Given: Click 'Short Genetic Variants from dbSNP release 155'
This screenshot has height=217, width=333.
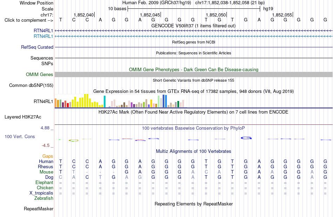Looking at the screenshot, I should pyautogui.click(x=193, y=81).
